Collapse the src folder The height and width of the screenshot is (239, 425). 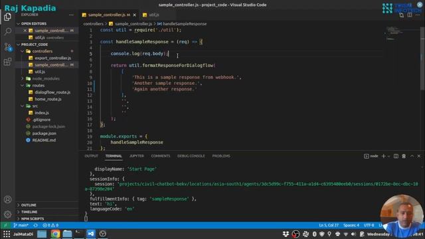(x=35, y=106)
